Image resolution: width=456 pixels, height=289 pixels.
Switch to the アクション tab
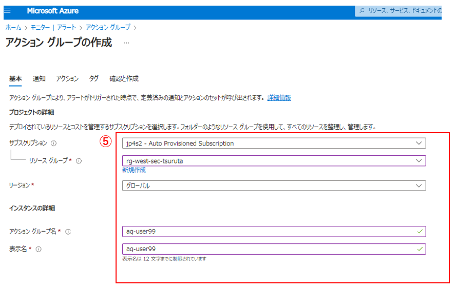[x=67, y=78]
